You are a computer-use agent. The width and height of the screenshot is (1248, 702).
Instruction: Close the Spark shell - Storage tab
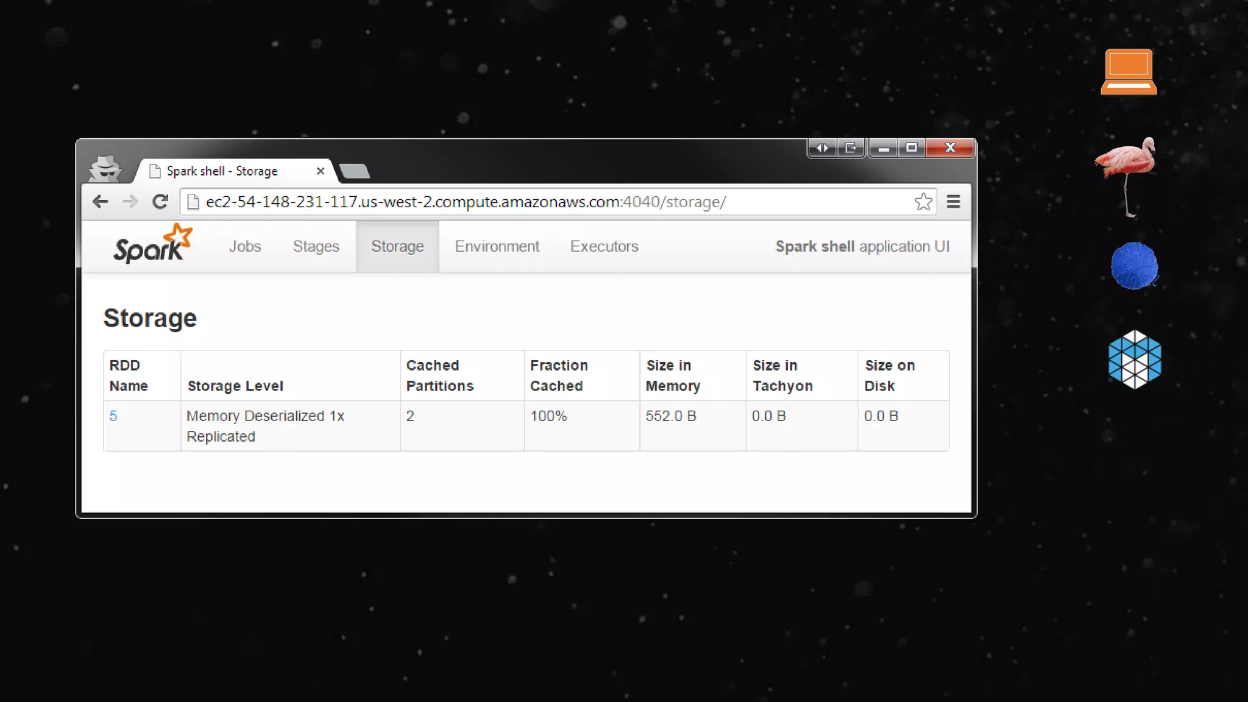[x=321, y=171]
